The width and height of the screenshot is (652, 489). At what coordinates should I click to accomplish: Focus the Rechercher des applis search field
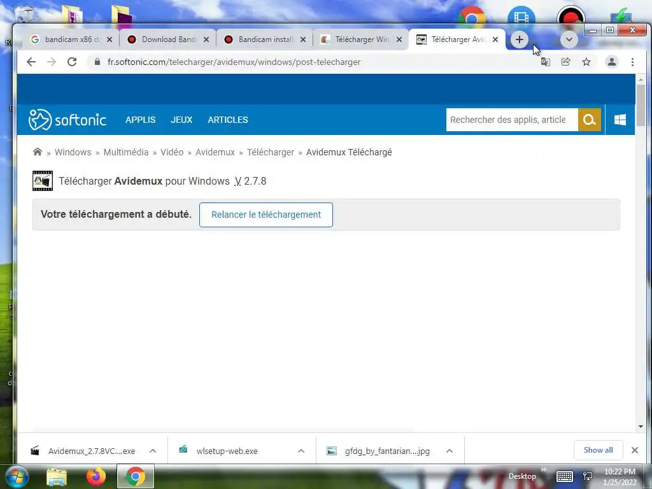pos(512,120)
